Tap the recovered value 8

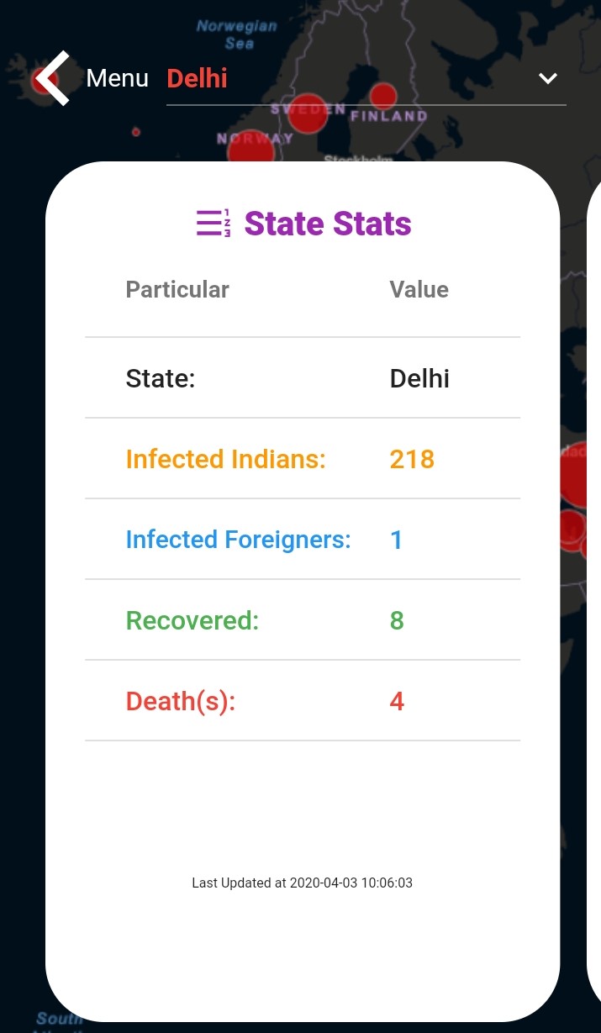[397, 620]
